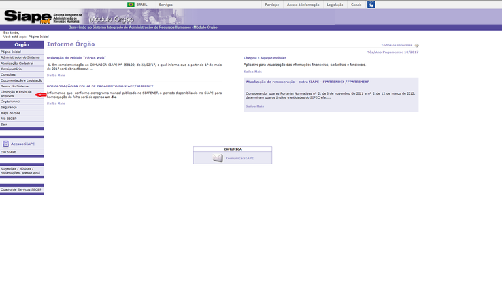The height and width of the screenshot is (282, 502).
Task: Open the Participe top link
Action: click(272, 5)
